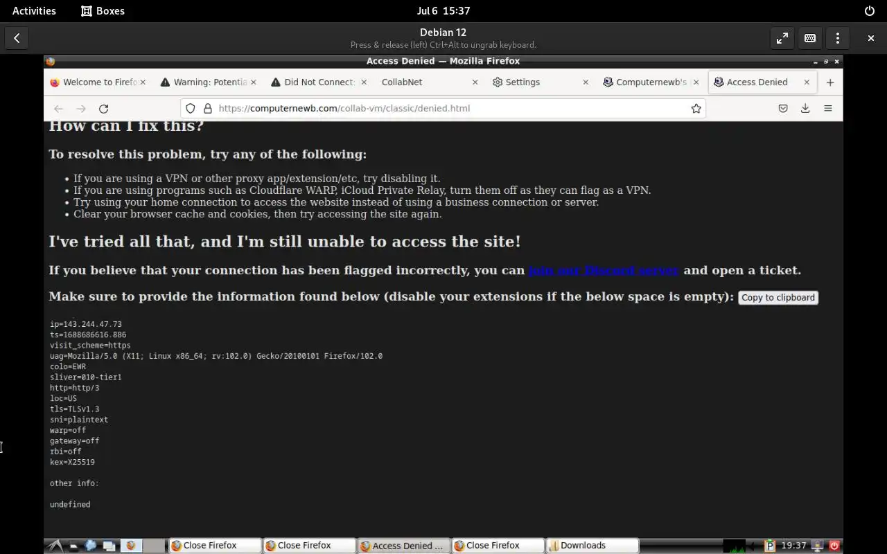Close the Did Not Connect tab
The width and height of the screenshot is (887, 554).
364,82
